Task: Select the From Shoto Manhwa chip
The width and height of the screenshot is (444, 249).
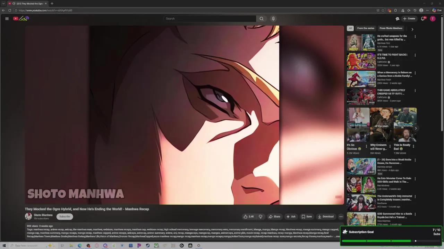Action: [x=391, y=28]
